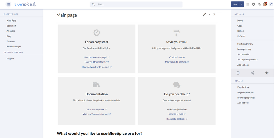The height and width of the screenshot is (138, 274).
Task: Select Manage expiry action
Action: [x=244, y=49]
